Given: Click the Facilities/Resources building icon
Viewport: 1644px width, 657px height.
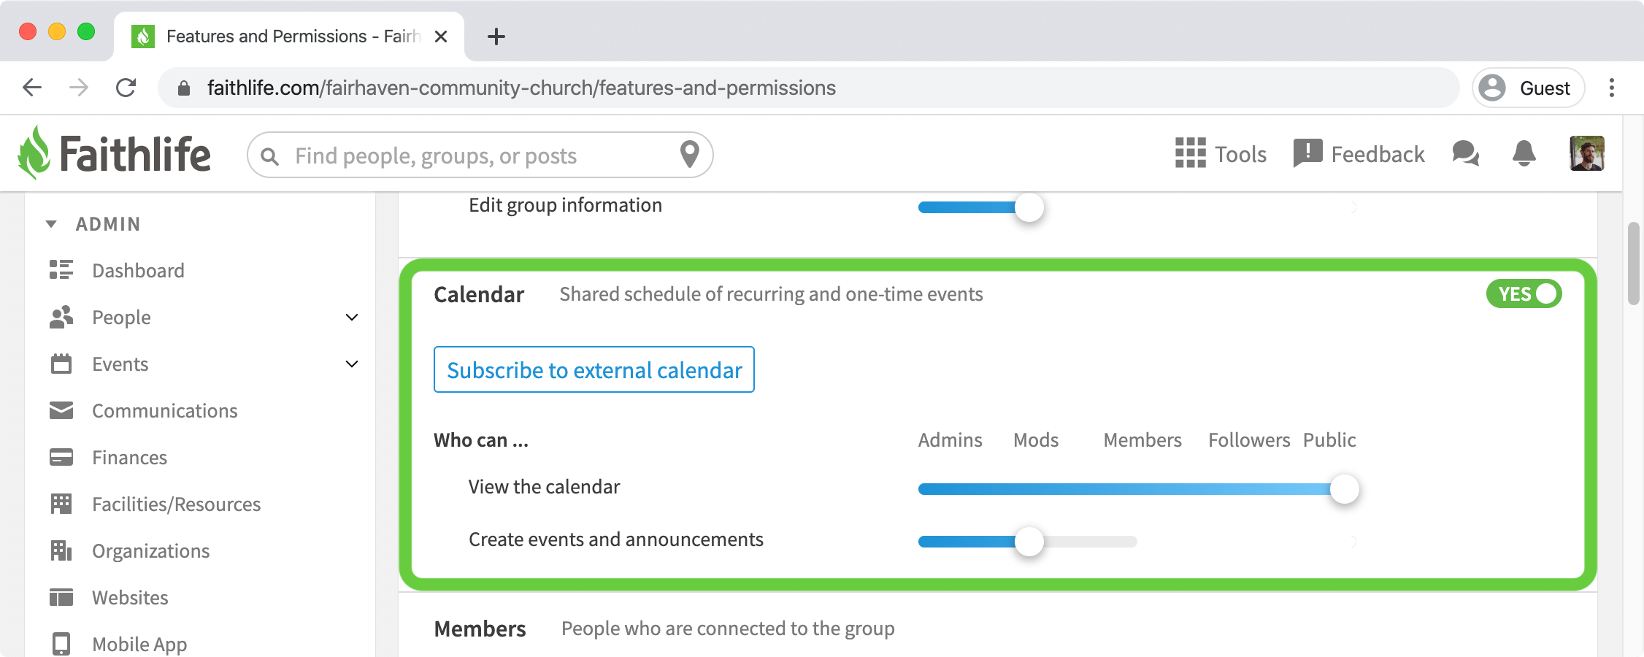Looking at the screenshot, I should 61,504.
